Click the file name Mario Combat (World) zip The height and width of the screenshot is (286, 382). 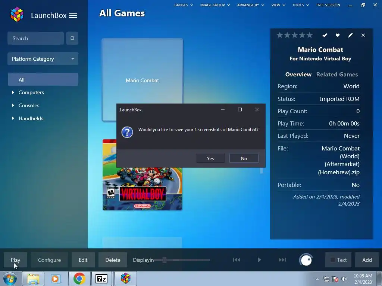[339, 160]
